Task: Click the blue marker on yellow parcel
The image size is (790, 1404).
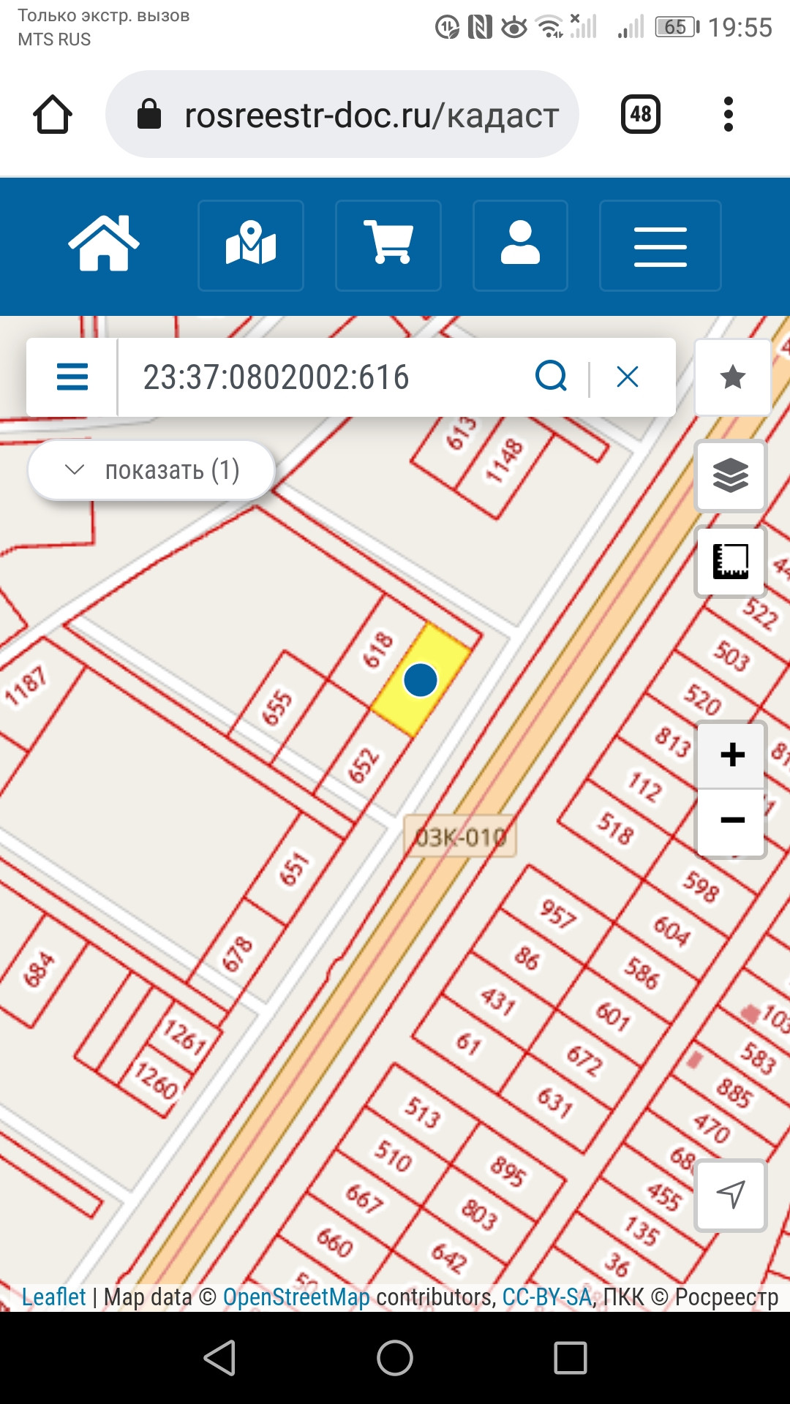Action: (421, 680)
